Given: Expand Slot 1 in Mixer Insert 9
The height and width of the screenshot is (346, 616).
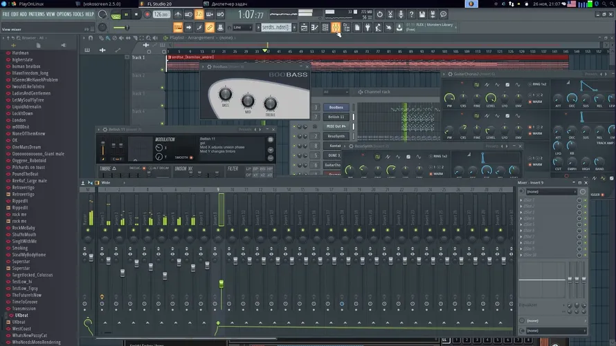Looking at the screenshot, I should click(x=521, y=200).
